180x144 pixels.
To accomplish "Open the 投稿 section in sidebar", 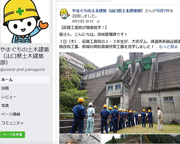I will 5,88.
